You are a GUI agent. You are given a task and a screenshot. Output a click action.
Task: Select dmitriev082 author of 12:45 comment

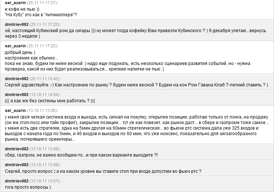pos(17,79)
